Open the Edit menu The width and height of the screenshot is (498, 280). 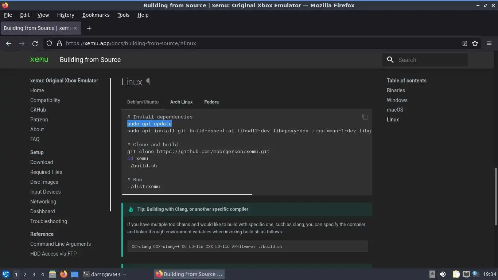[25, 15]
